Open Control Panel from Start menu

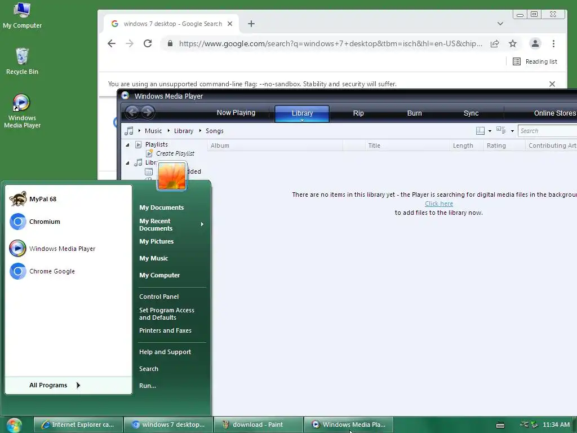pyautogui.click(x=158, y=297)
